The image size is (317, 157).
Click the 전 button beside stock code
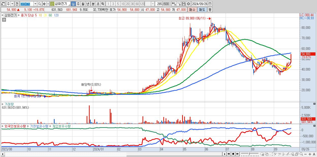(17, 4)
